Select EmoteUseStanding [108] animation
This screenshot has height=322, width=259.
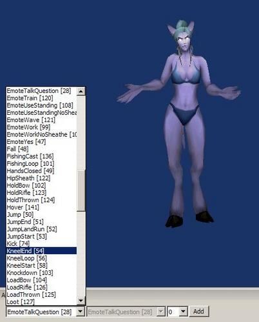[41, 105]
